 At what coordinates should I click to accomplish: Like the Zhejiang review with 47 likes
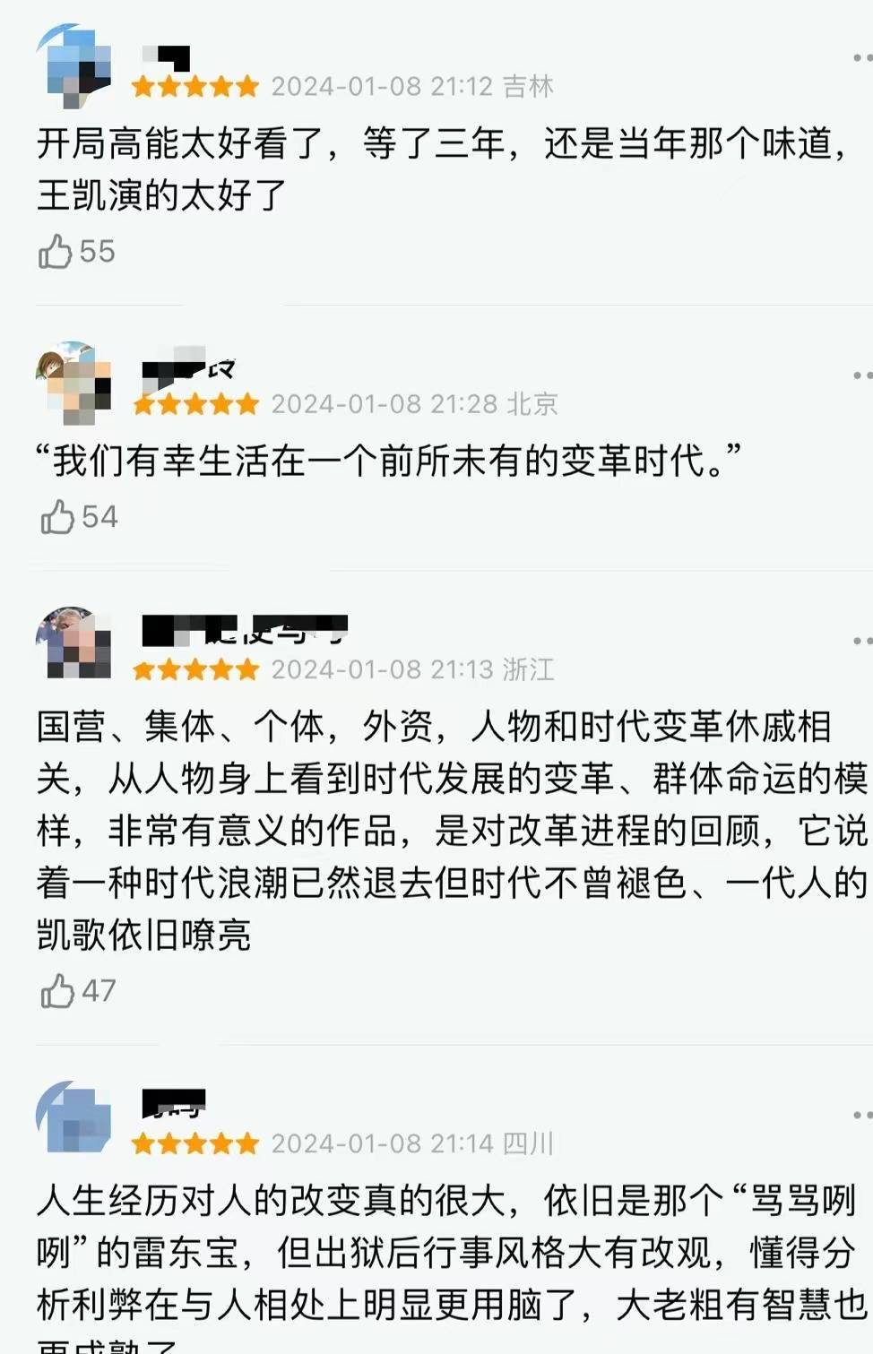pos(57,990)
